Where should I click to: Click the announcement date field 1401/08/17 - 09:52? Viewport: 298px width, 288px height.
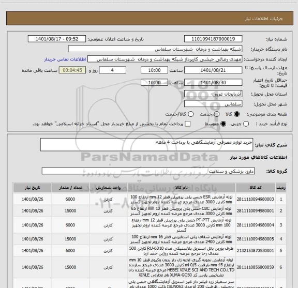coord(57,39)
